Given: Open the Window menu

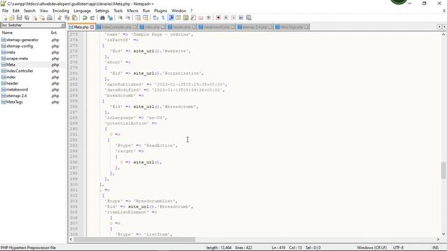Looking at the screenshot, I should tap(179, 10).
